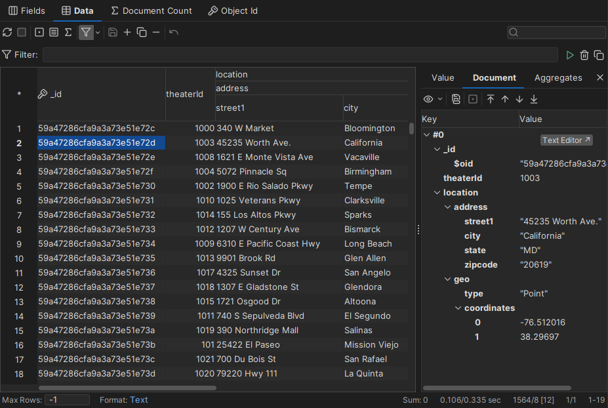
Task: Delete selected row using the minus icon
Action: (x=156, y=32)
